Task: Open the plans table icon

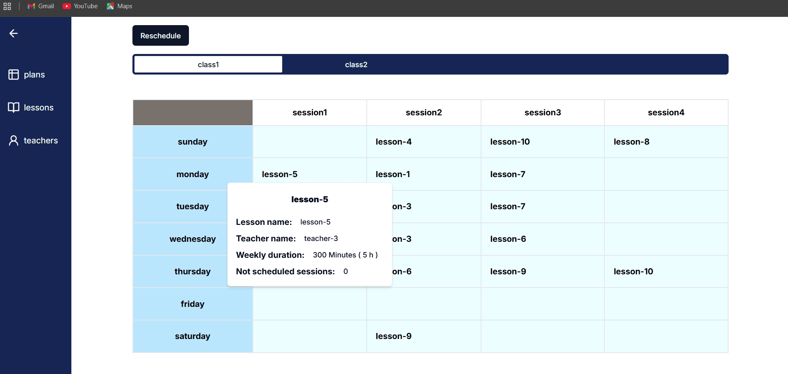Action: coord(14,75)
